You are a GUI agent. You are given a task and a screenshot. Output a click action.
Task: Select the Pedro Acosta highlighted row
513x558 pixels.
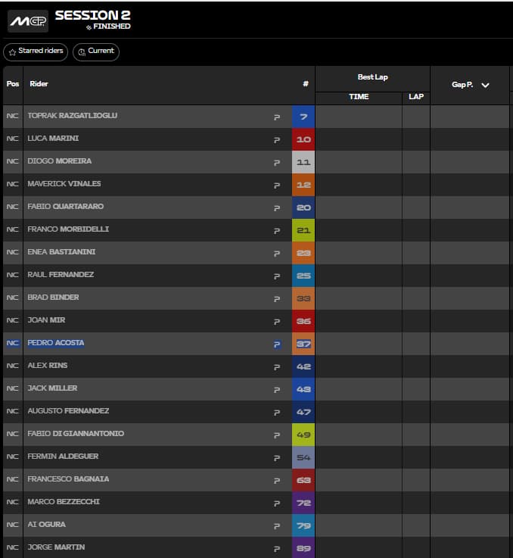click(256, 344)
